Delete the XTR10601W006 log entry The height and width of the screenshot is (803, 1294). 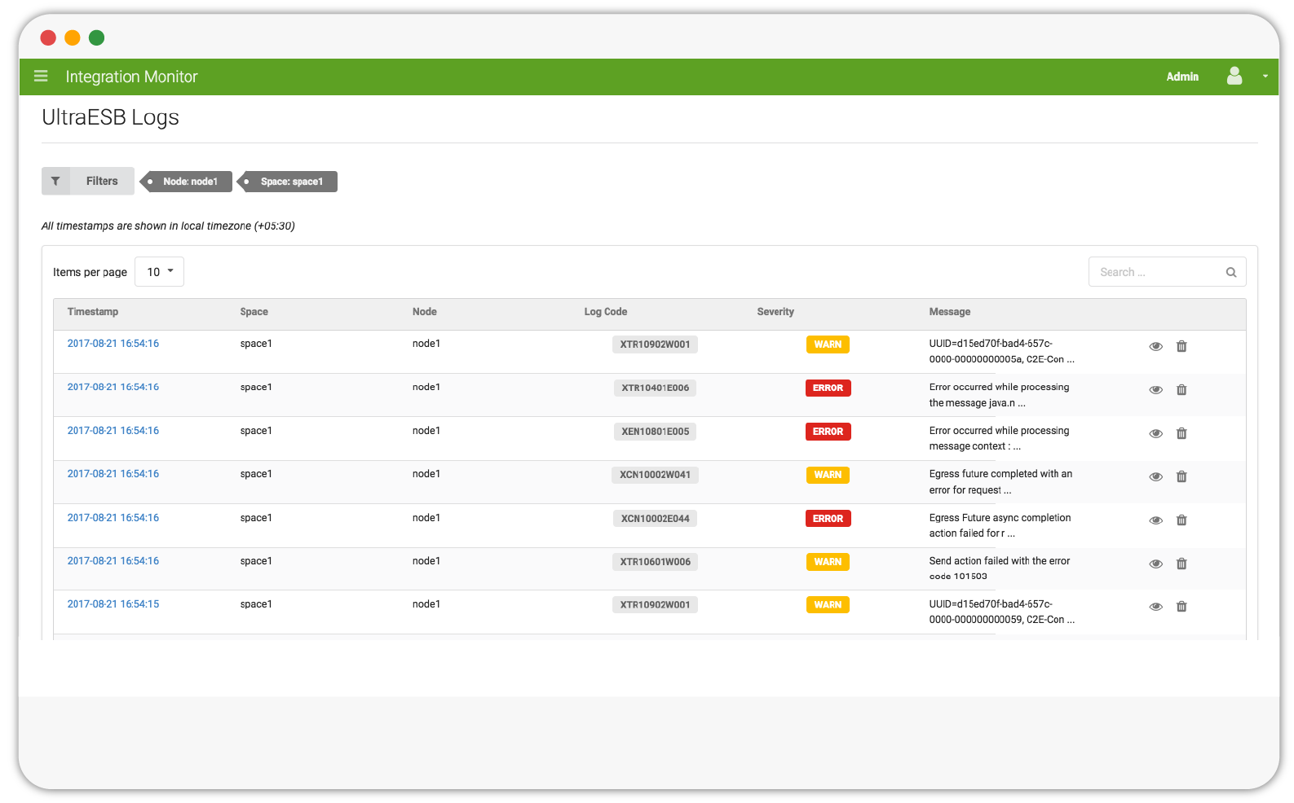[x=1181, y=564]
